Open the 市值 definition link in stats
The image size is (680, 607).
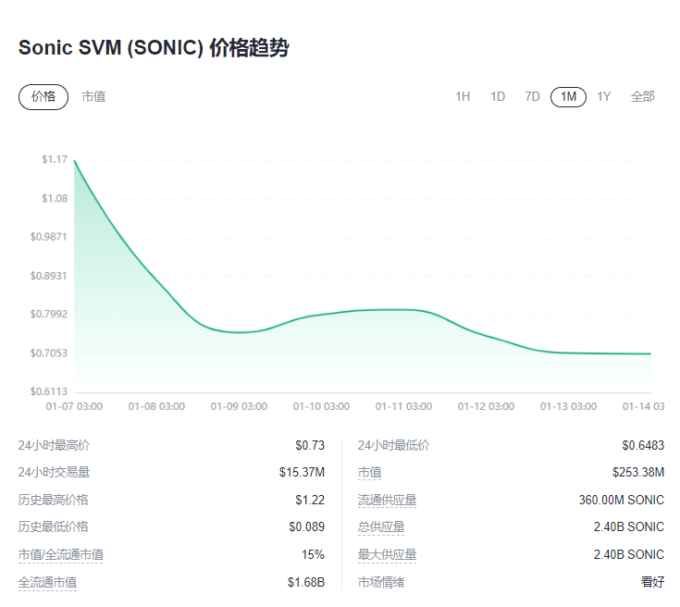click(369, 473)
